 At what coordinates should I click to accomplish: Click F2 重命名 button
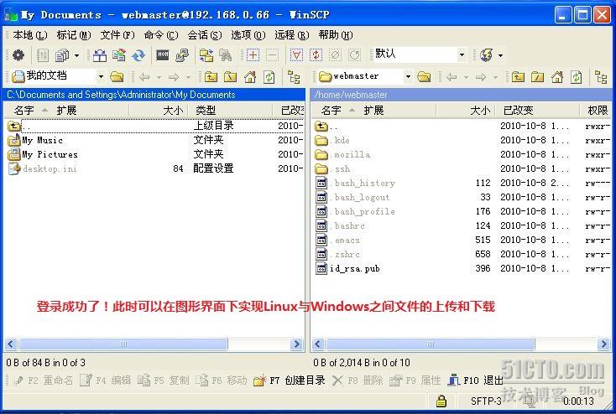43,380
